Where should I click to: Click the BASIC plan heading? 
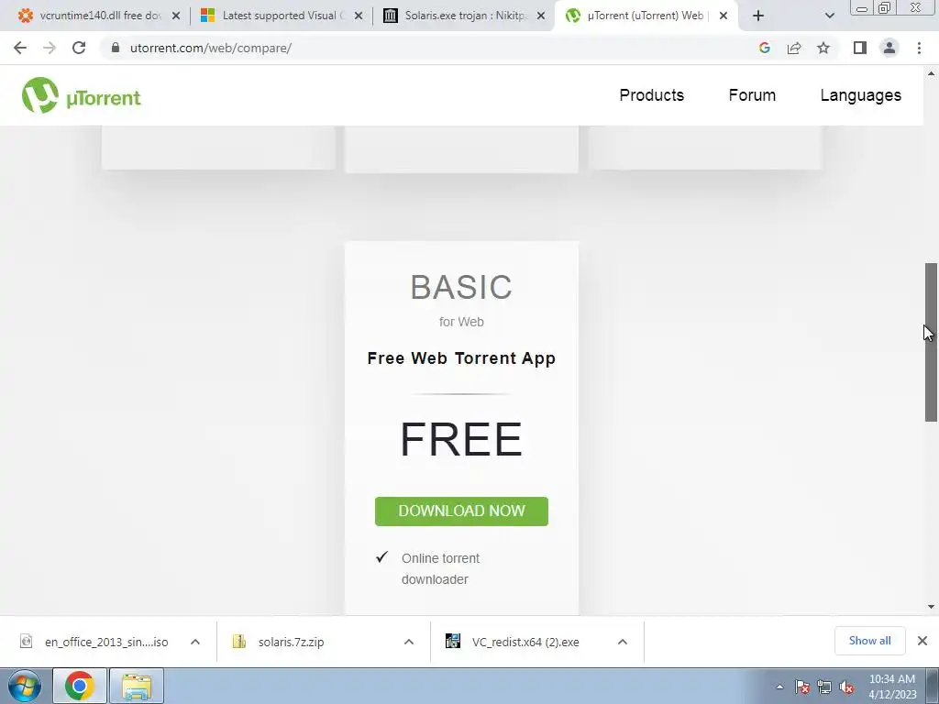[x=461, y=287]
